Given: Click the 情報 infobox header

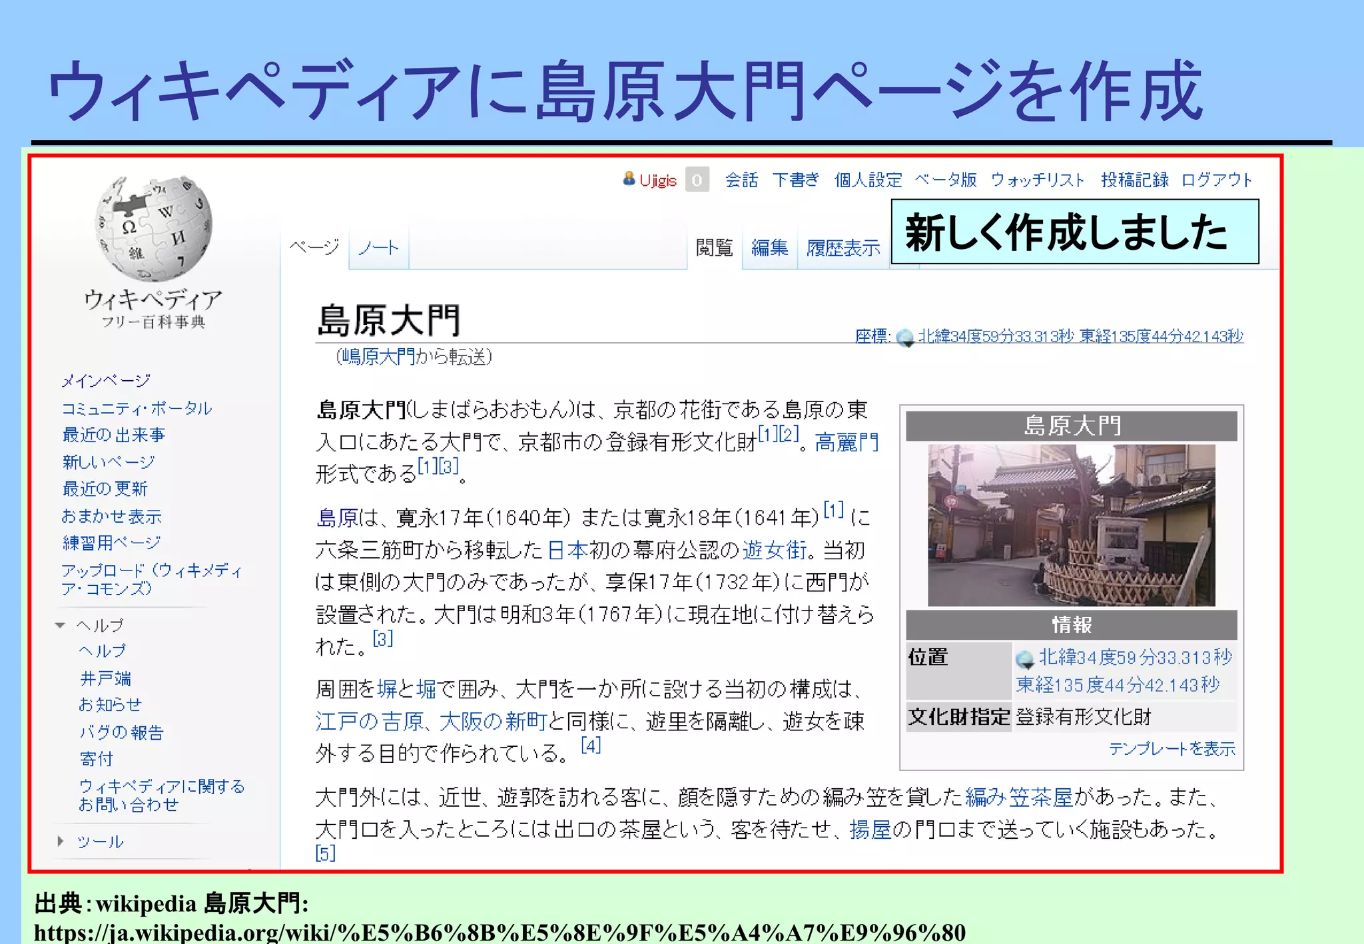Looking at the screenshot, I should pos(1072,625).
